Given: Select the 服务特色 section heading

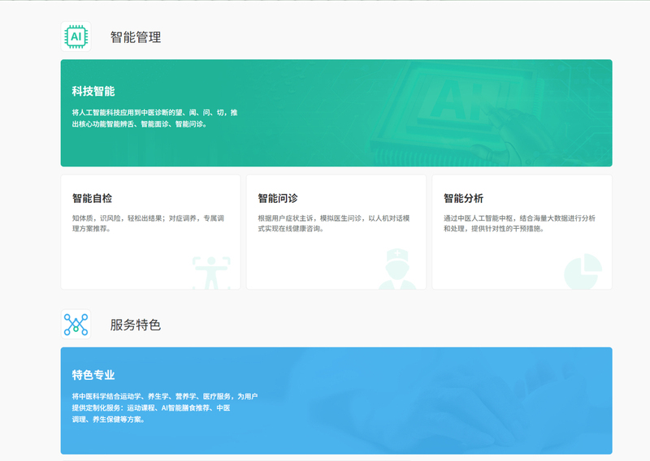Looking at the screenshot, I should [x=136, y=325].
